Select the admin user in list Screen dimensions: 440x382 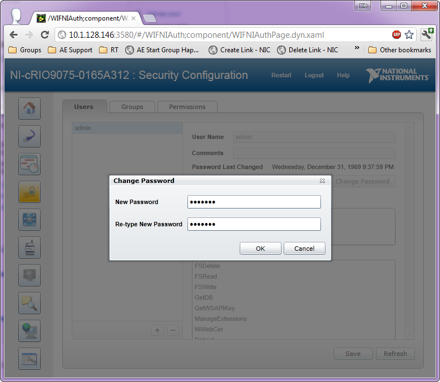click(127, 128)
